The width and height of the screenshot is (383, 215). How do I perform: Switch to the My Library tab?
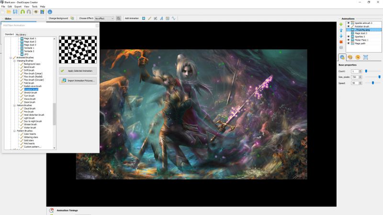21,34
